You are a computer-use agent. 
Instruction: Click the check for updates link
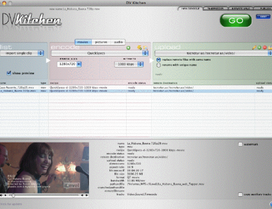click(11, 204)
